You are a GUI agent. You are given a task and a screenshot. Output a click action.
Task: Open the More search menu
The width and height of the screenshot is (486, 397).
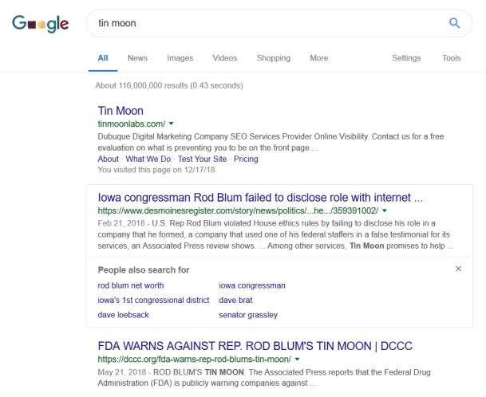pyautogui.click(x=319, y=58)
